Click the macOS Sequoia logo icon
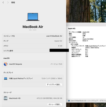This screenshot has width=106, height=107. [x=6, y=64]
